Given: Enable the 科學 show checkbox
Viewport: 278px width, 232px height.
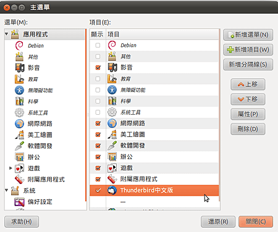Looking at the screenshot, I should 98,101.
